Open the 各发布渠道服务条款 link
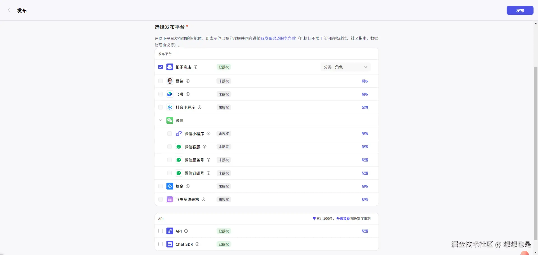Screen dimensions: 538x255 [278, 38]
